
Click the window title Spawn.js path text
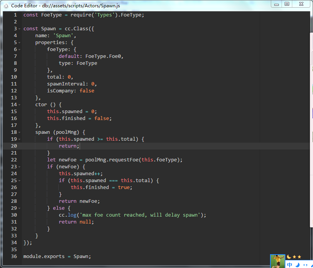pyautogui.click(x=81, y=6)
